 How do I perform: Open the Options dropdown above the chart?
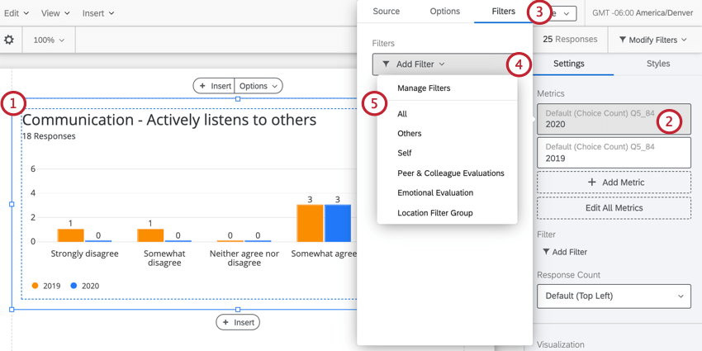(x=259, y=86)
